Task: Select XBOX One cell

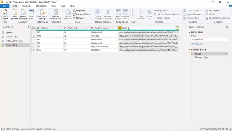Action: tap(104, 50)
